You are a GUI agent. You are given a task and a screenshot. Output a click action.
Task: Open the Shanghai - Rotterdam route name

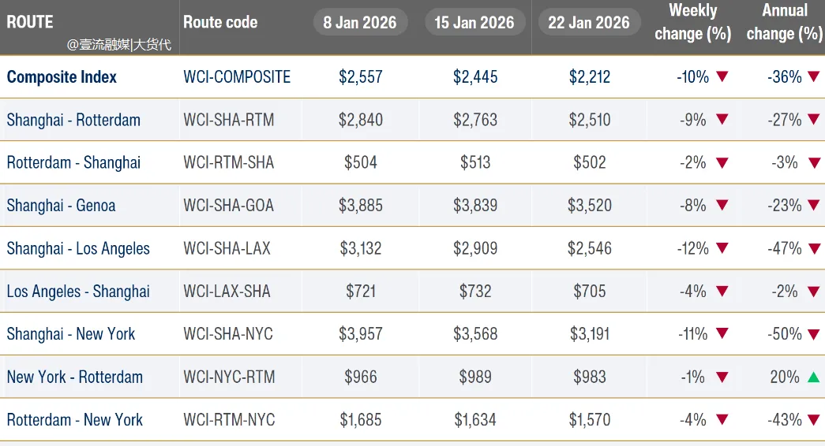click(73, 120)
